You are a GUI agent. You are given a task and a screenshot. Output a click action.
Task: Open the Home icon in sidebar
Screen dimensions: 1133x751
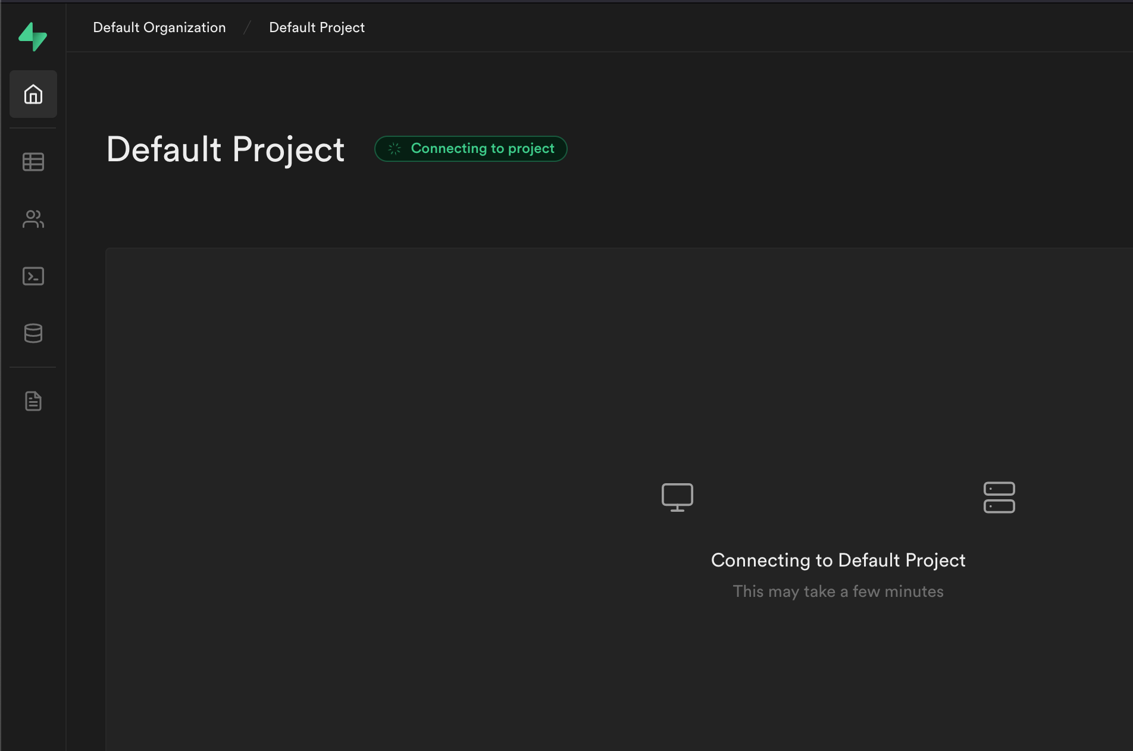click(x=33, y=94)
